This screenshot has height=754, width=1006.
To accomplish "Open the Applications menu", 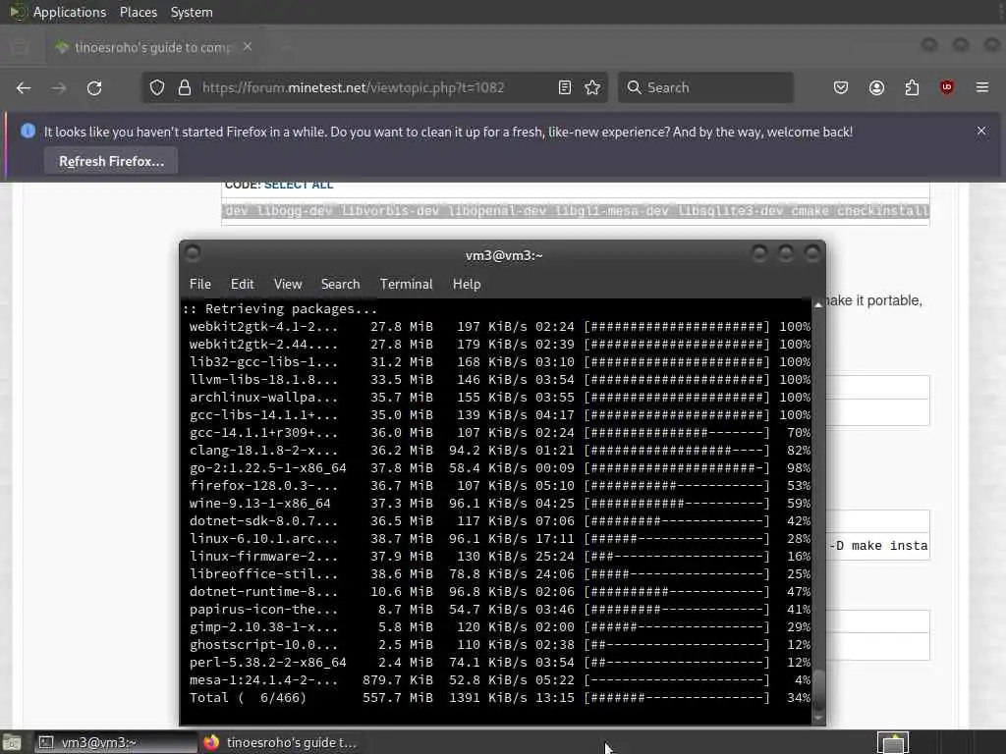I will (x=70, y=12).
